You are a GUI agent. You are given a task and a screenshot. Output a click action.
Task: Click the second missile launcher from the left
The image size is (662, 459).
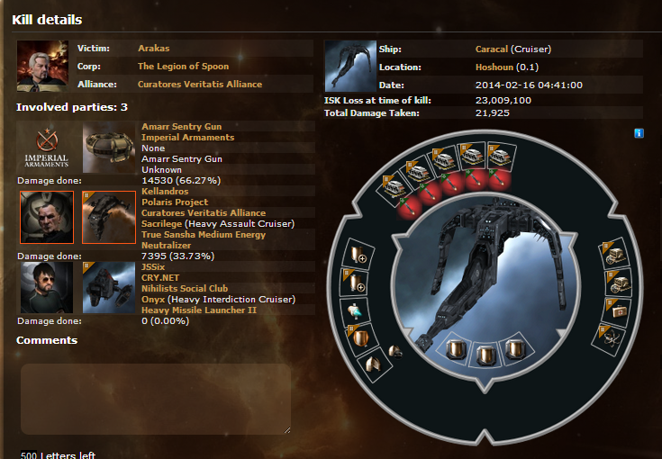click(418, 172)
